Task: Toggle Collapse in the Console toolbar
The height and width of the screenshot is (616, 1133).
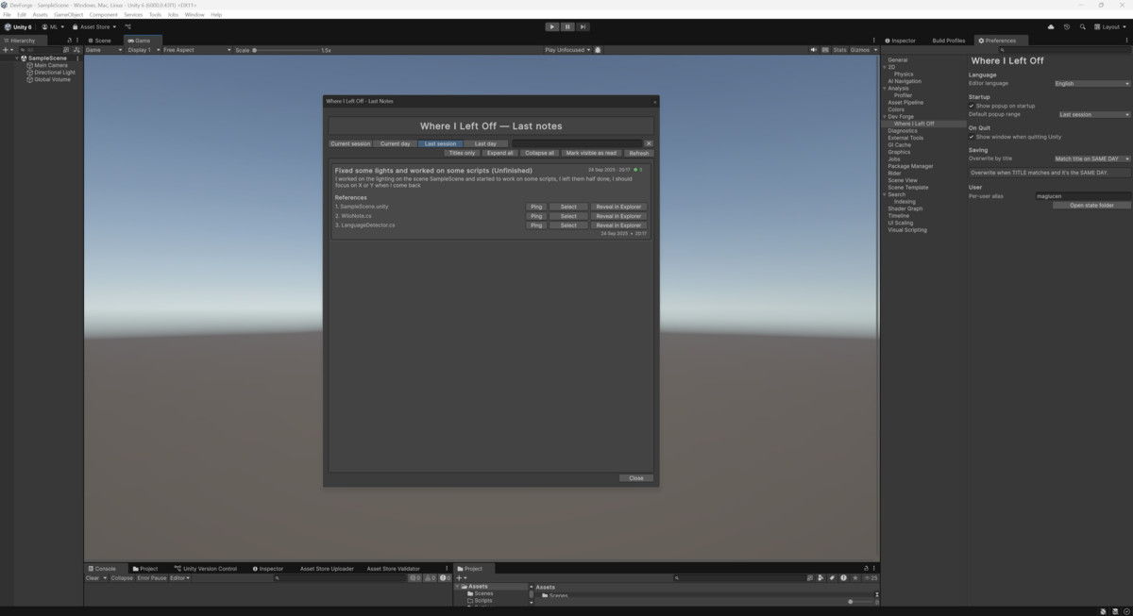Action: pos(121,577)
